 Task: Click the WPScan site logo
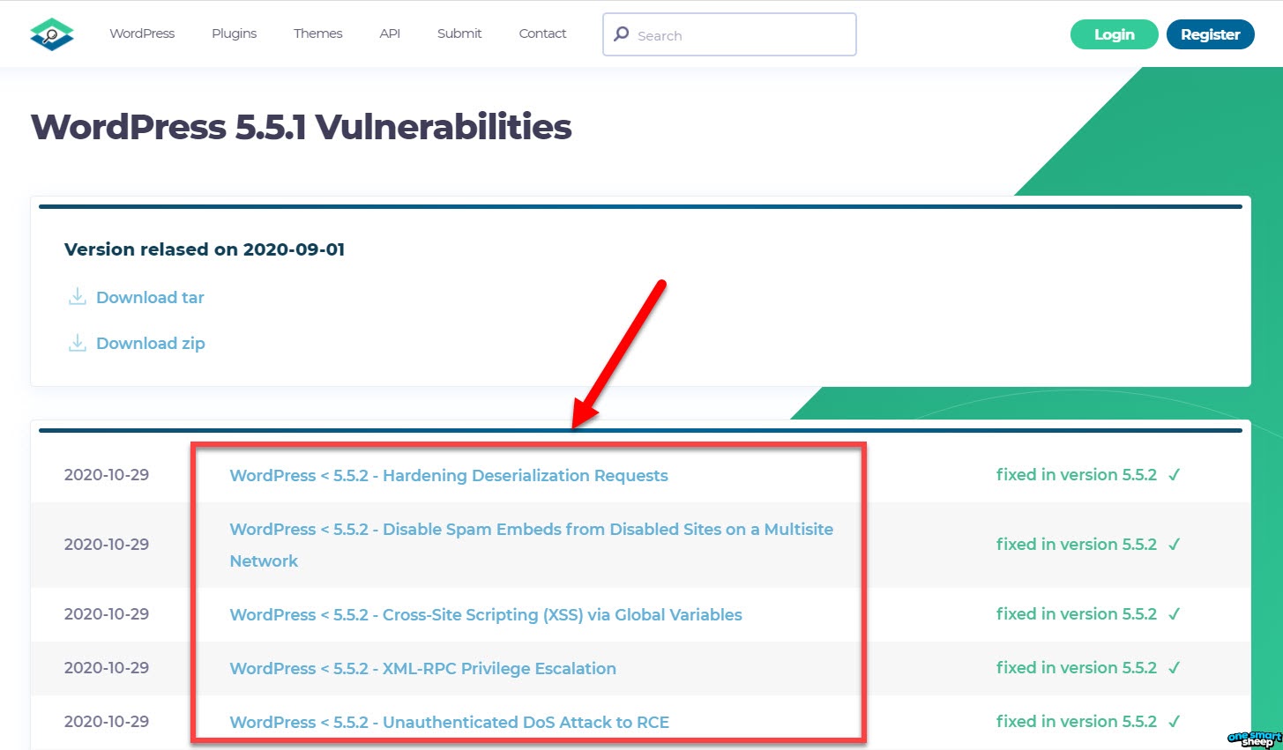click(x=52, y=34)
